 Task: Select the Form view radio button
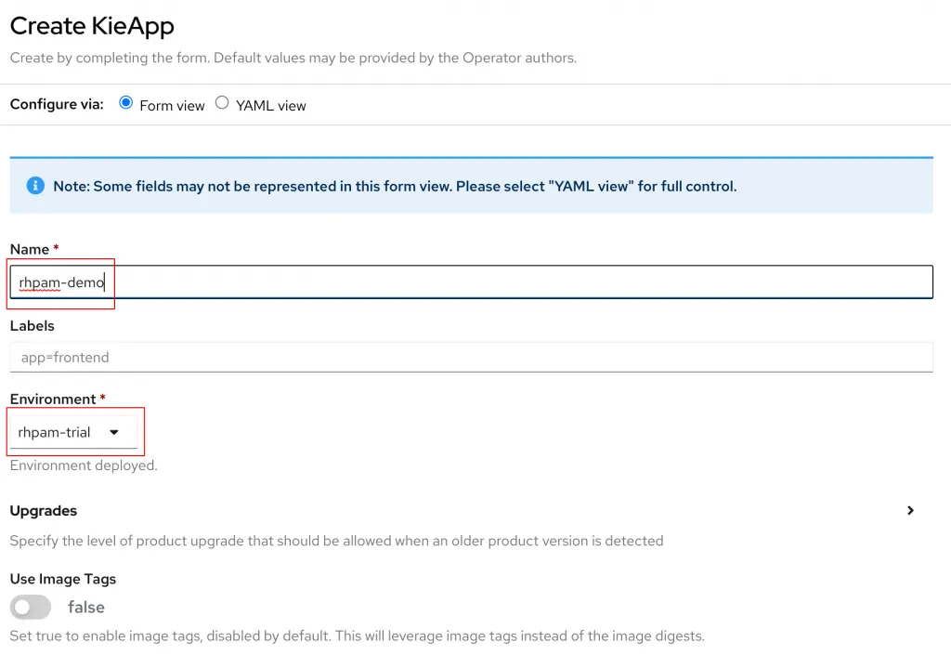click(x=125, y=102)
